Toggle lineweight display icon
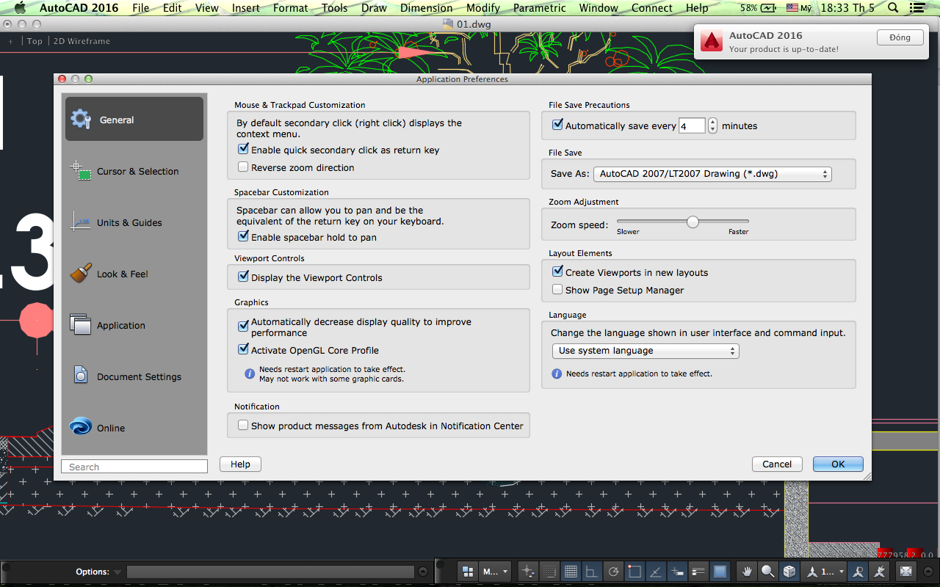 [x=699, y=571]
